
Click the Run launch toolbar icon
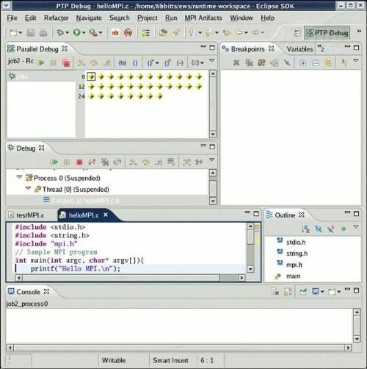pos(77,32)
